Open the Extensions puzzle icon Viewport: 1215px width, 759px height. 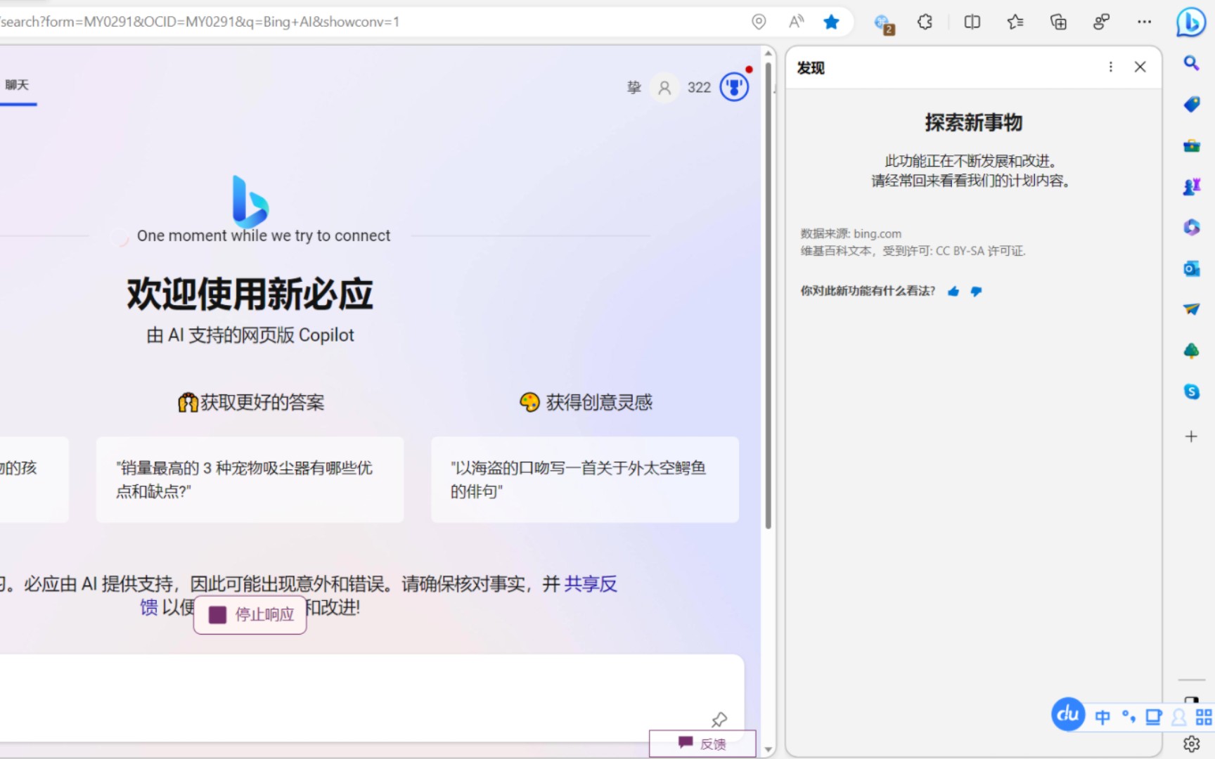pos(925,22)
